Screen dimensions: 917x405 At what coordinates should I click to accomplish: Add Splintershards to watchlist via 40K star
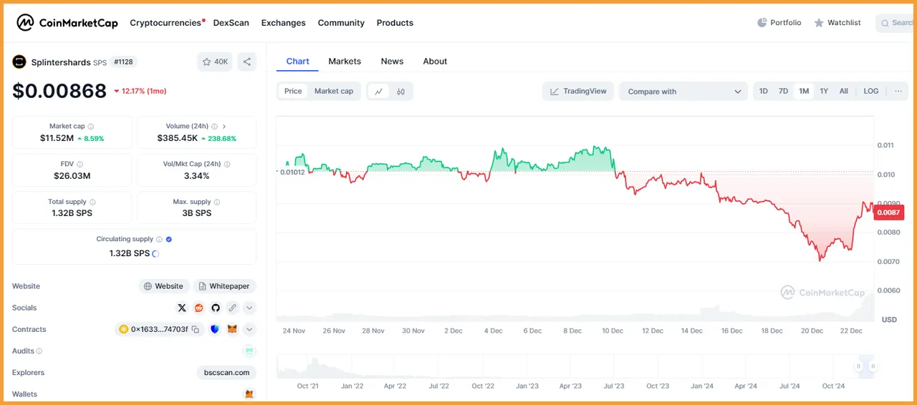click(x=215, y=62)
